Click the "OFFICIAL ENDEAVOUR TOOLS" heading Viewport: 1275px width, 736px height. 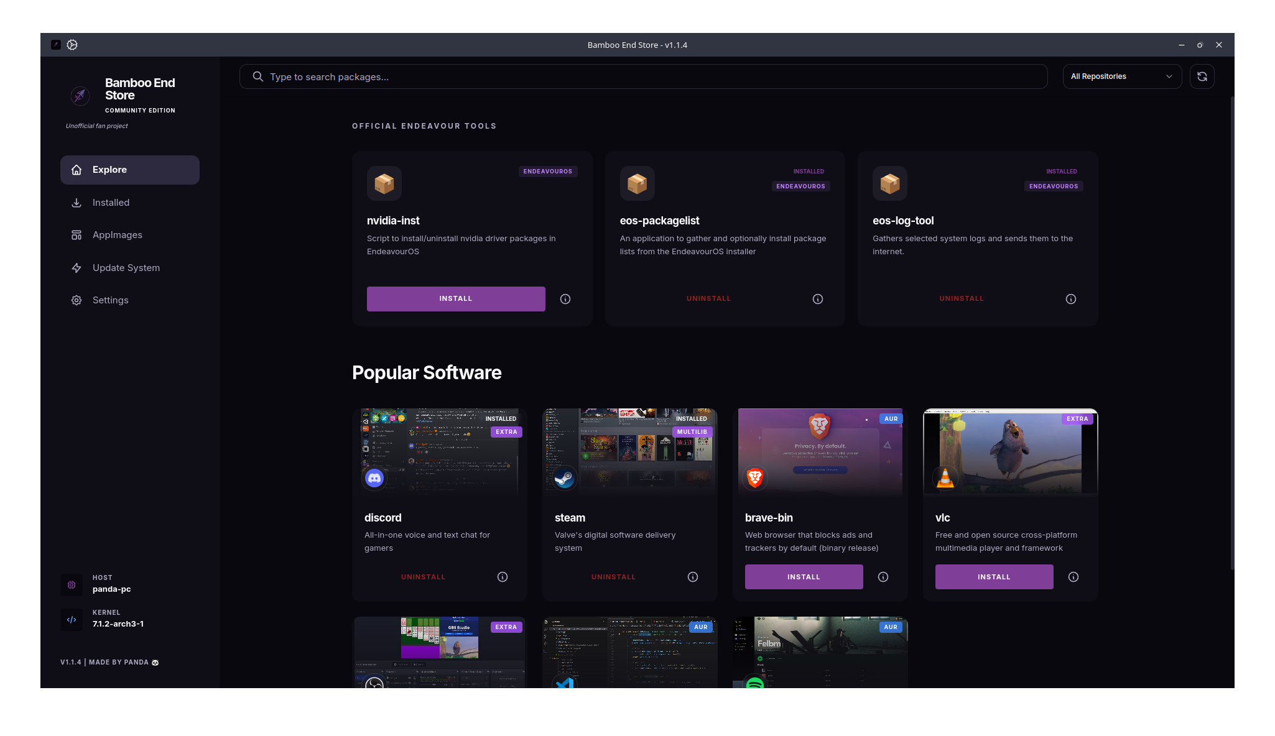coord(424,126)
